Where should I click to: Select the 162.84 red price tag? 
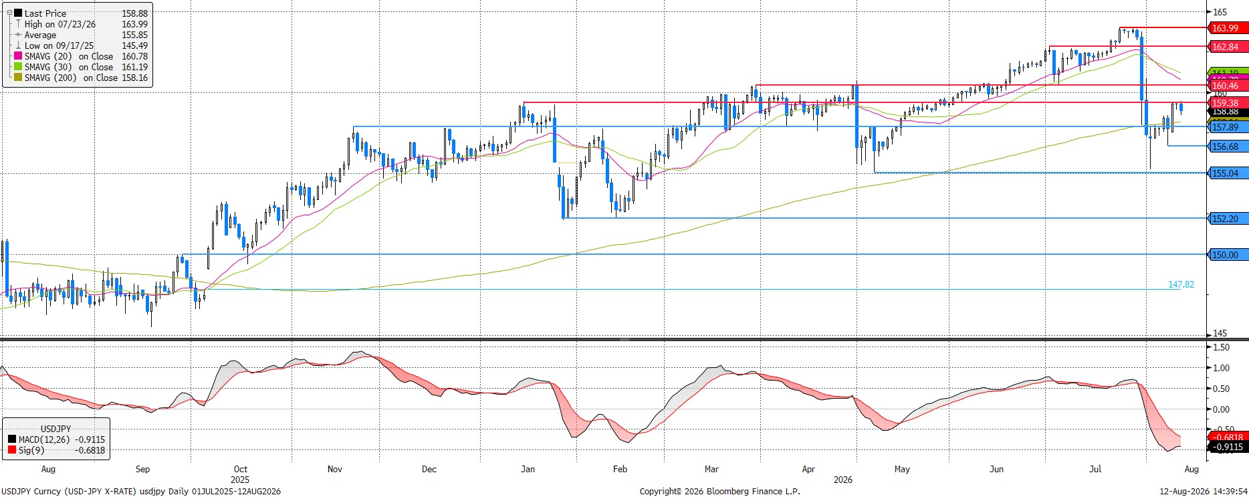[1228, 47]
